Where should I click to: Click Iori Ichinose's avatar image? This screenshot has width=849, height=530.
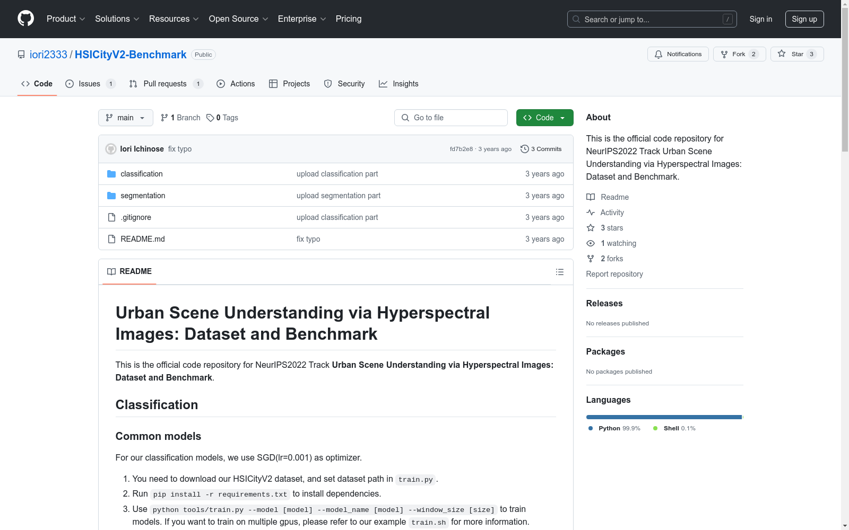[x=111, y=149]
